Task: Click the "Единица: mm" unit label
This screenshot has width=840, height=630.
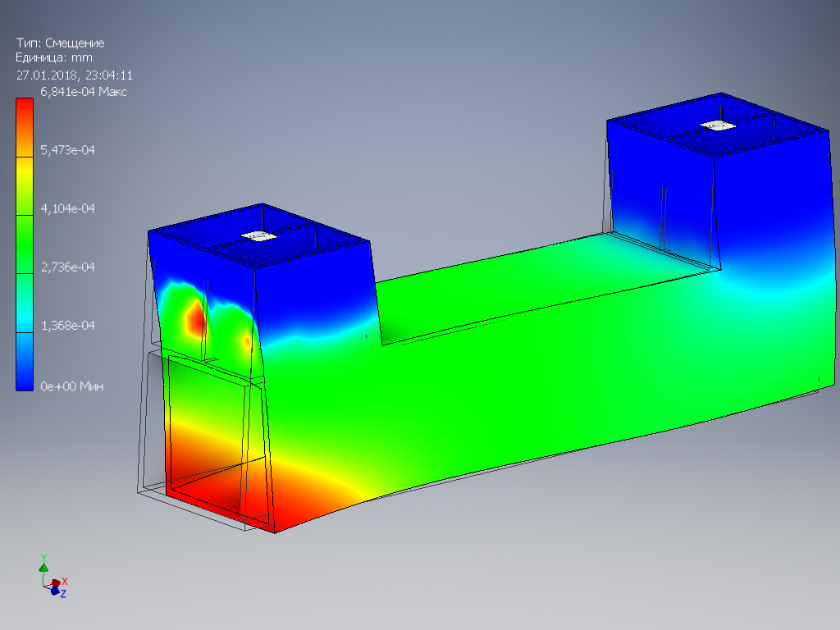Action: click(54, 57)
